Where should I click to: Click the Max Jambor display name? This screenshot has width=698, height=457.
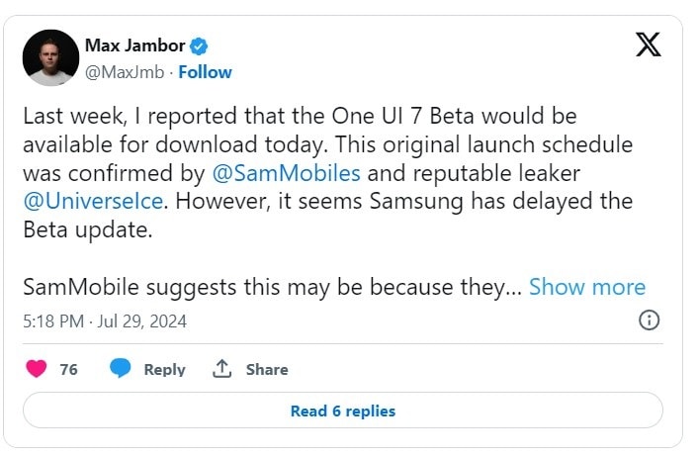135,46
